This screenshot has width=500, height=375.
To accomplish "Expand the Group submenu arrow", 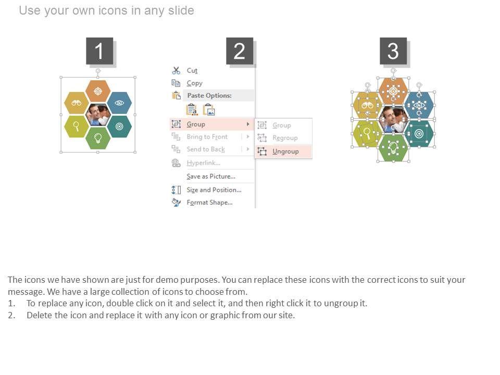I will [x=248, y=124].
